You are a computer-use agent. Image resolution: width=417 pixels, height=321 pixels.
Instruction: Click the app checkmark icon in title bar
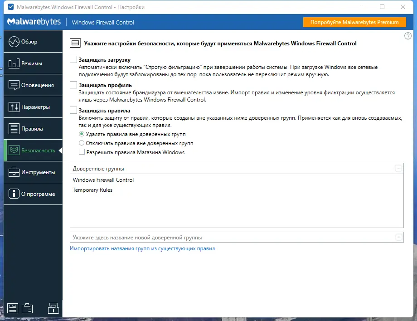11,7
